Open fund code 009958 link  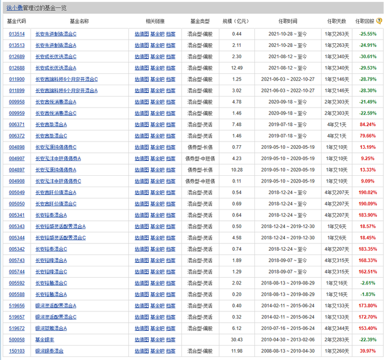click(17, 102)
